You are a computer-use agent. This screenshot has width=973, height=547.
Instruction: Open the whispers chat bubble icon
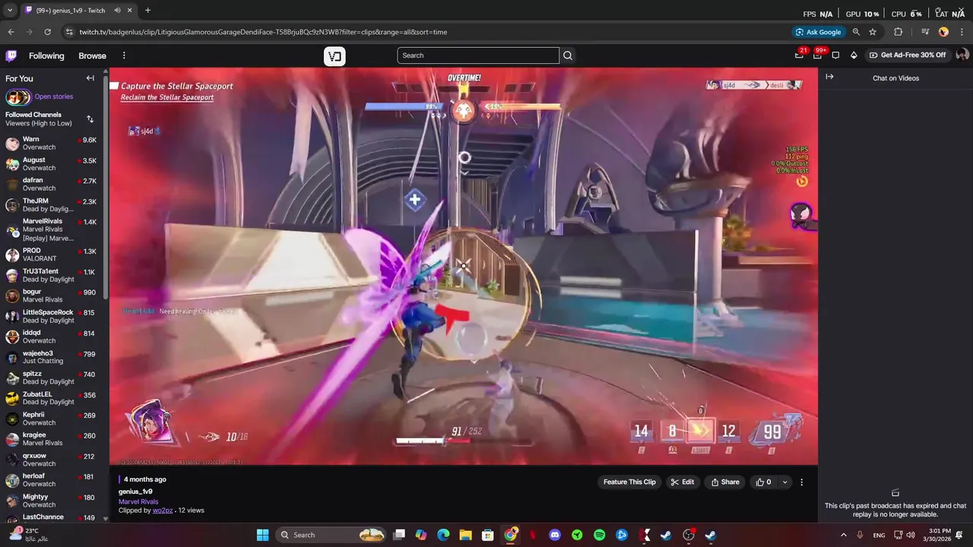[835, 55]
